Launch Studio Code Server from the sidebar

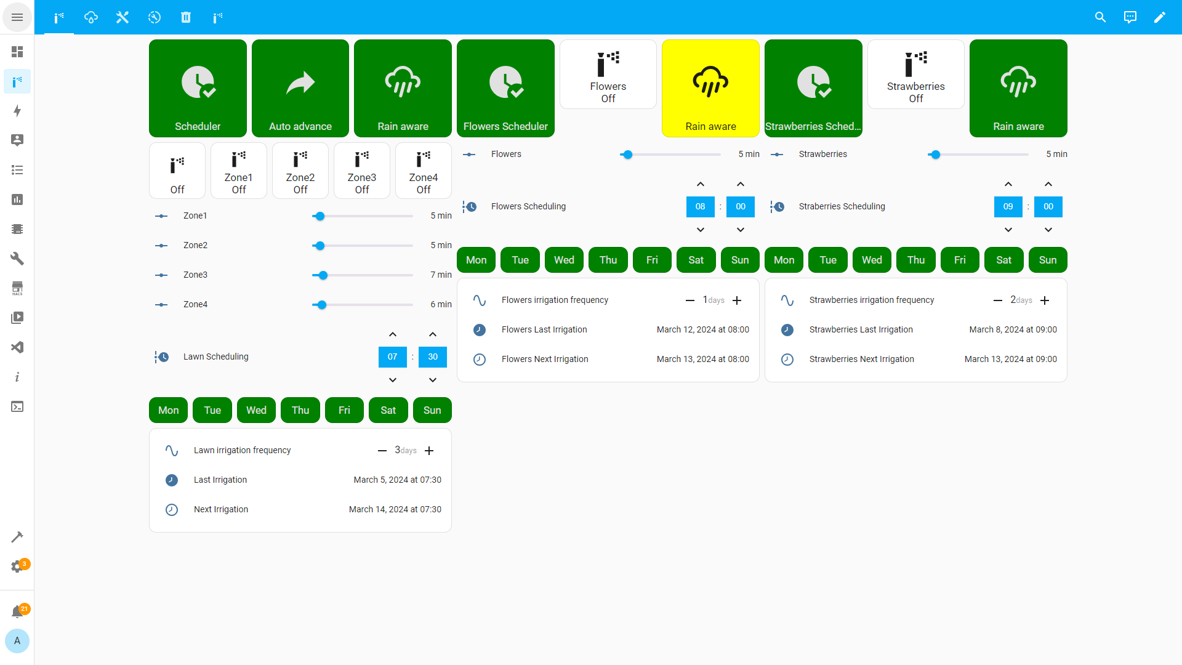click(17, 347)
